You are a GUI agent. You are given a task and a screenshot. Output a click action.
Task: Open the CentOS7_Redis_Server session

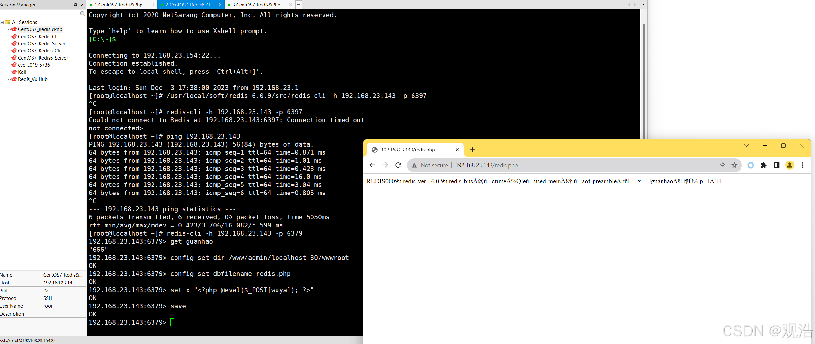coord(41,44)
